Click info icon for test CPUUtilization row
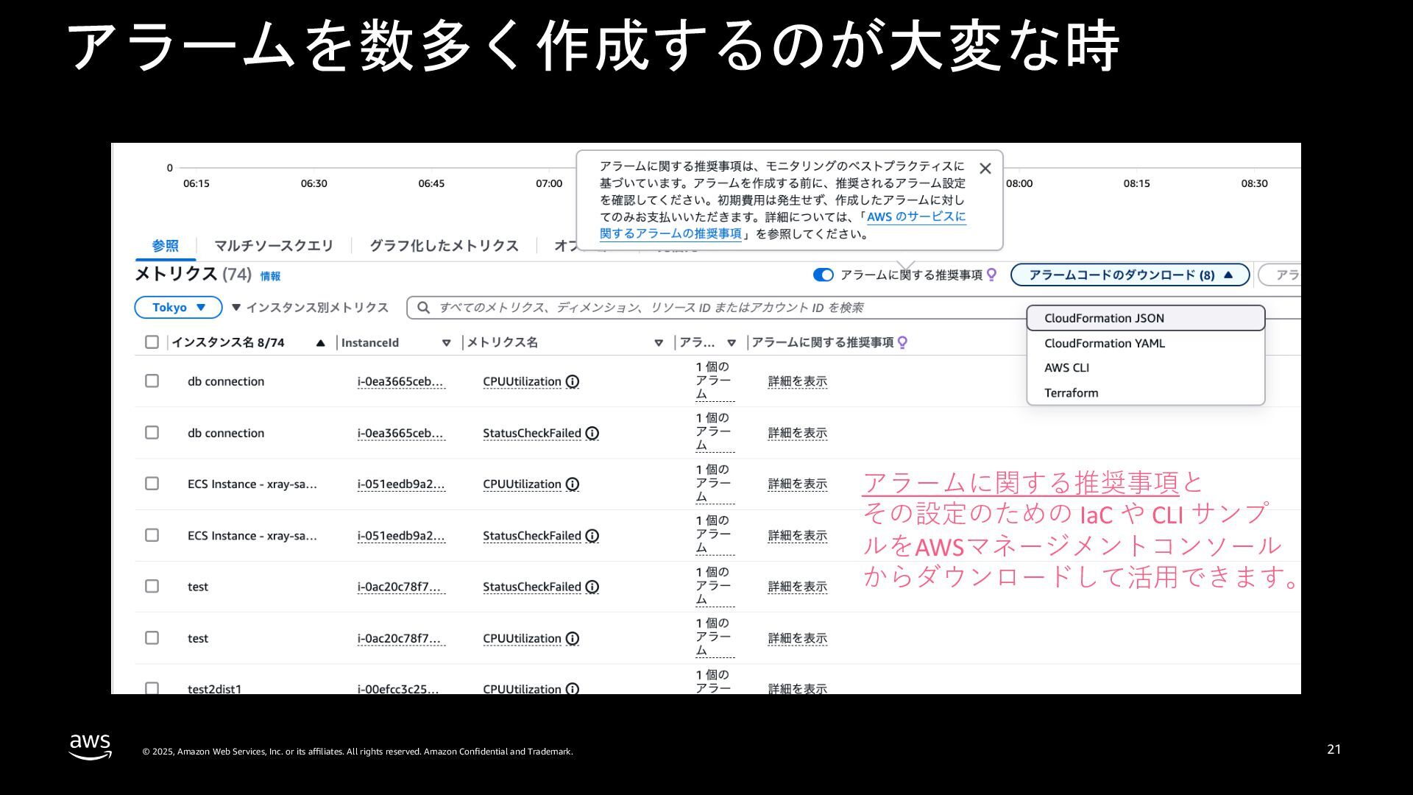The height and width of the screenshot is (795, 1413). tap(573, 638)
